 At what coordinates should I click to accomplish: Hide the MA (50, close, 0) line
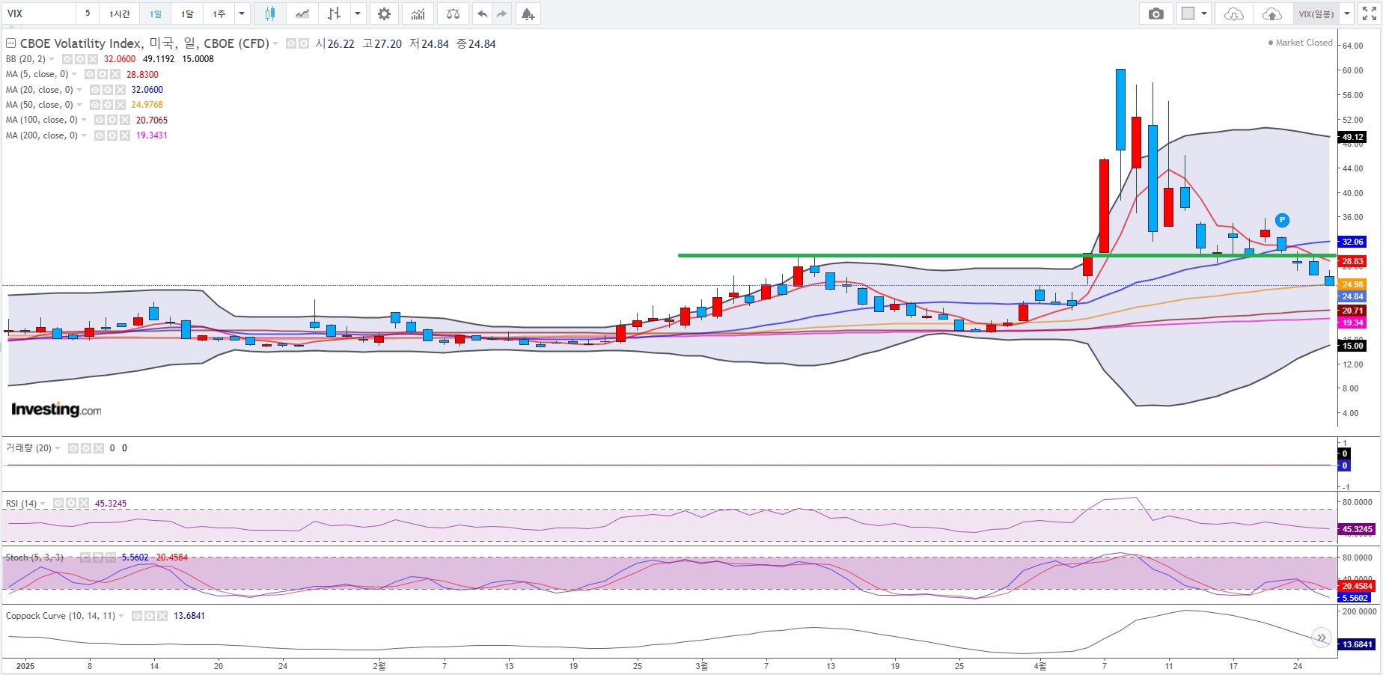pos(95,105)
